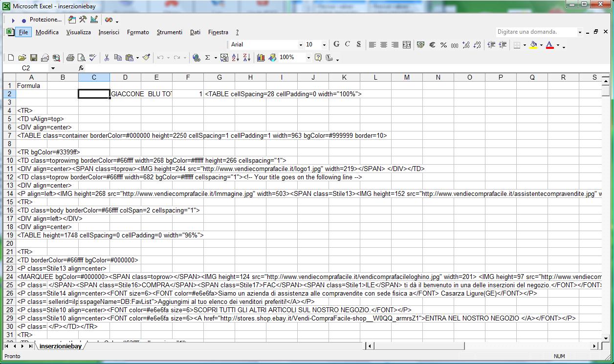Sort ascending A to Z
Screen dimensions: 614x364
pos(235,58)
